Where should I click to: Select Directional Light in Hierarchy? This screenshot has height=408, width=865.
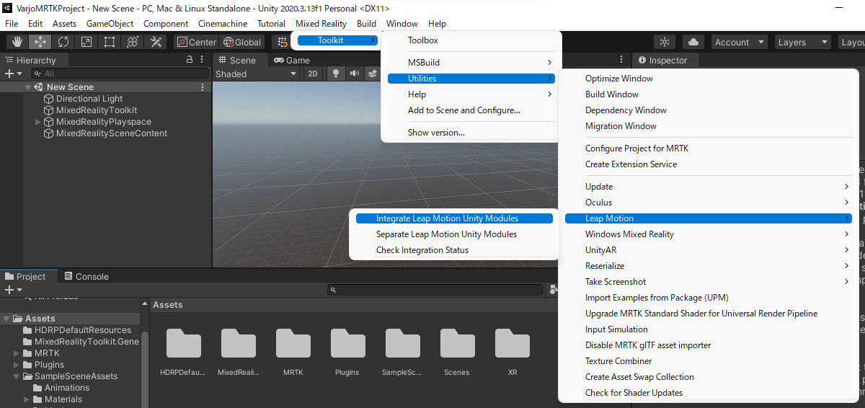pyautogui.click(x=89, y=99)
